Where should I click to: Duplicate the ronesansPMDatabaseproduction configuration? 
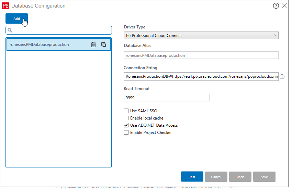coord(103,45)
